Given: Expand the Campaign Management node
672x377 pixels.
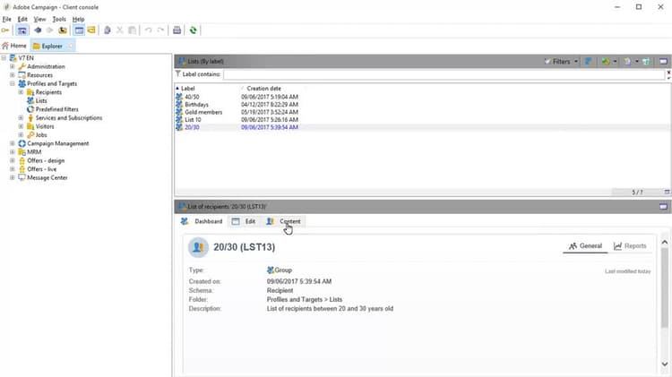Looking at the screenshot, I should [13, 143].
